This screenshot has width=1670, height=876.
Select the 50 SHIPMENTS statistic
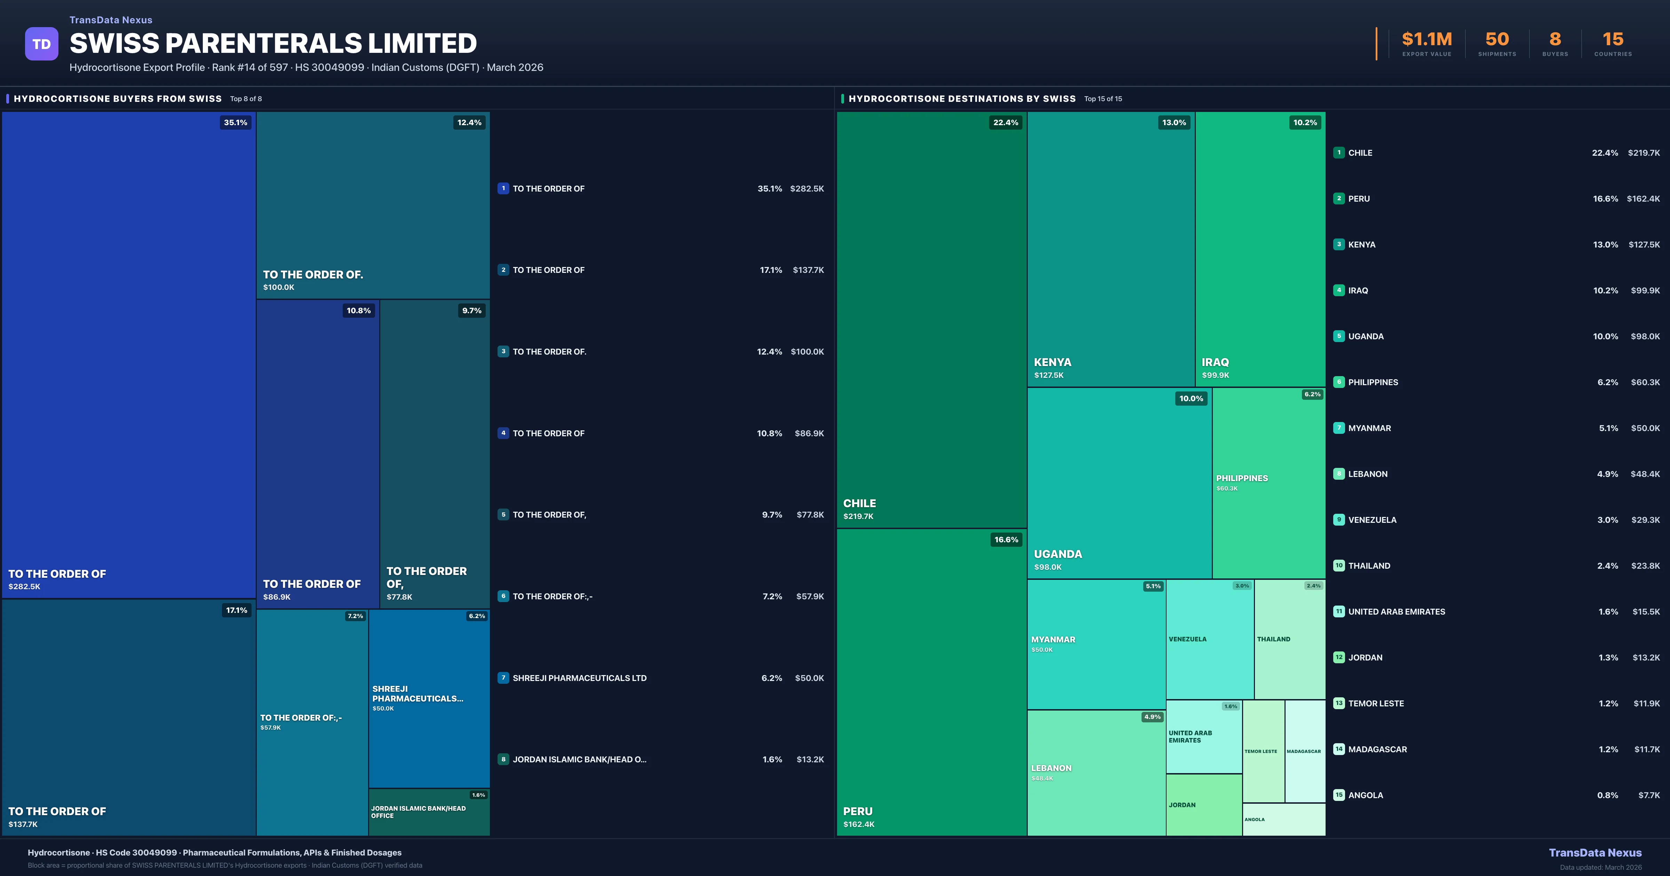click(1496, 39)
